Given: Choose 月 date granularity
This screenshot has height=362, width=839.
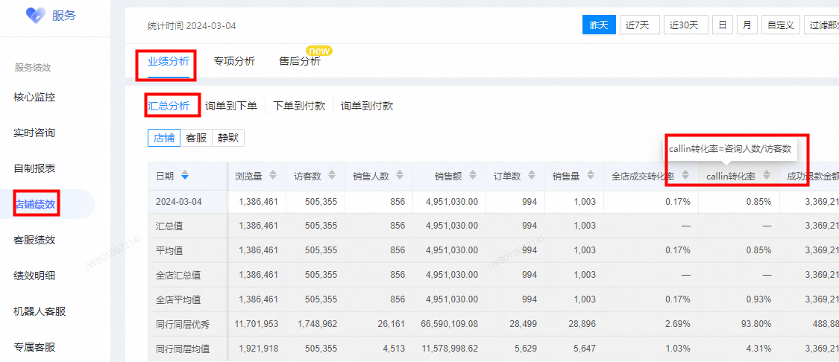Looking at the screenshot, I should click(747, 25).
